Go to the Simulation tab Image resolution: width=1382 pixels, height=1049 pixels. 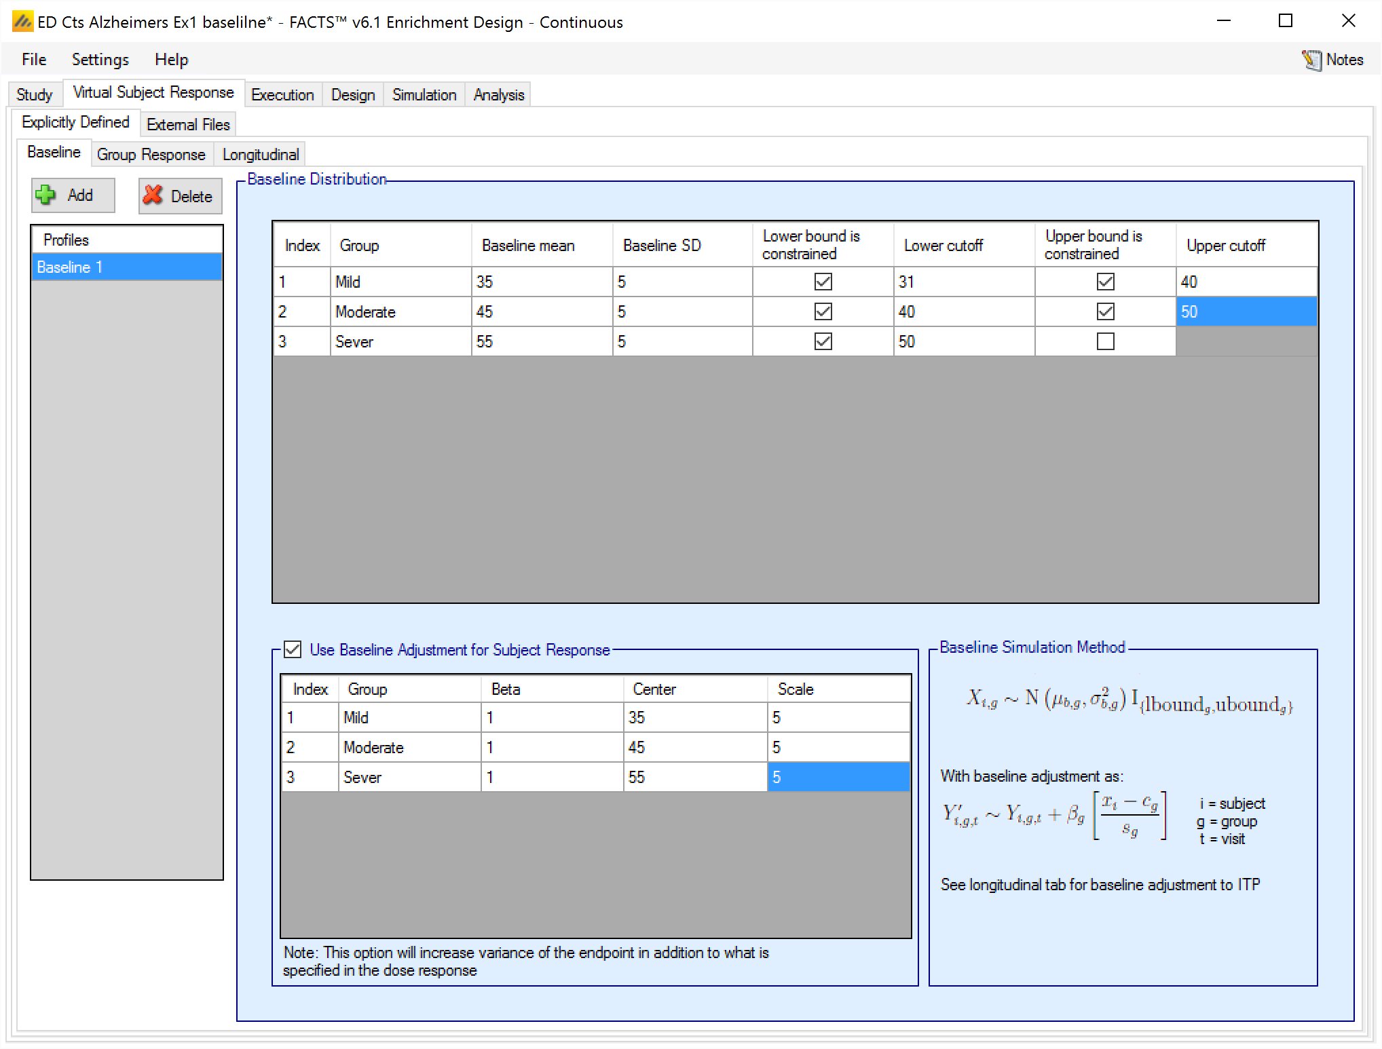[x=424, y=95]
